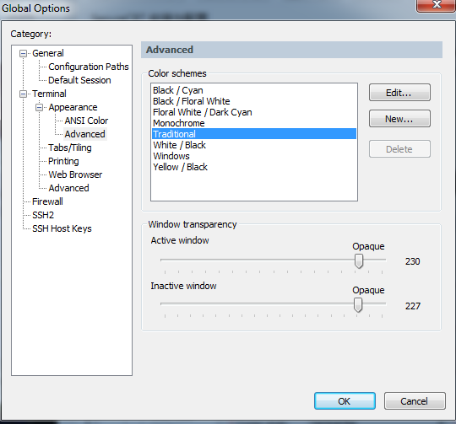The image size is (456, 424).
Task: Select the Terminal category
Action: point(49,94)
